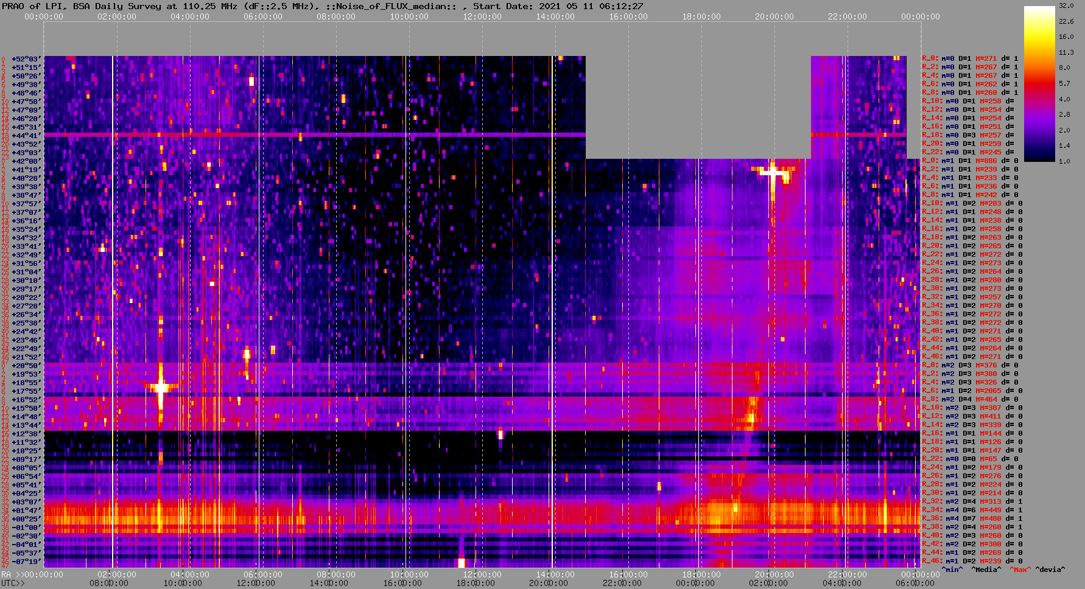The width and height of the screenshot is (1085, 589).
Task: Click the 5.7 color scale value
Action: 1064,83
